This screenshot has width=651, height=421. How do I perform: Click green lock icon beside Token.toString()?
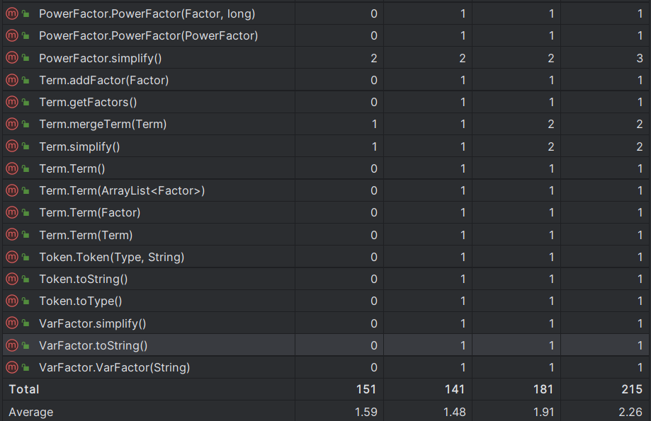[26, 279]
